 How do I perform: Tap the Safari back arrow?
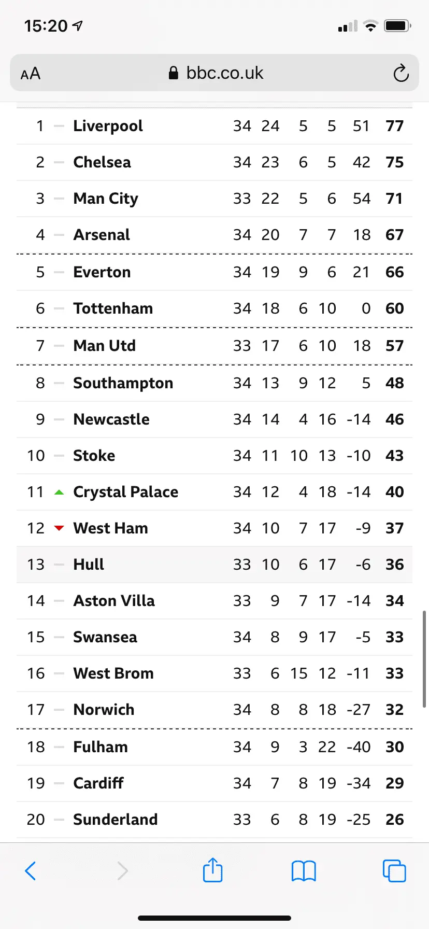31,871
